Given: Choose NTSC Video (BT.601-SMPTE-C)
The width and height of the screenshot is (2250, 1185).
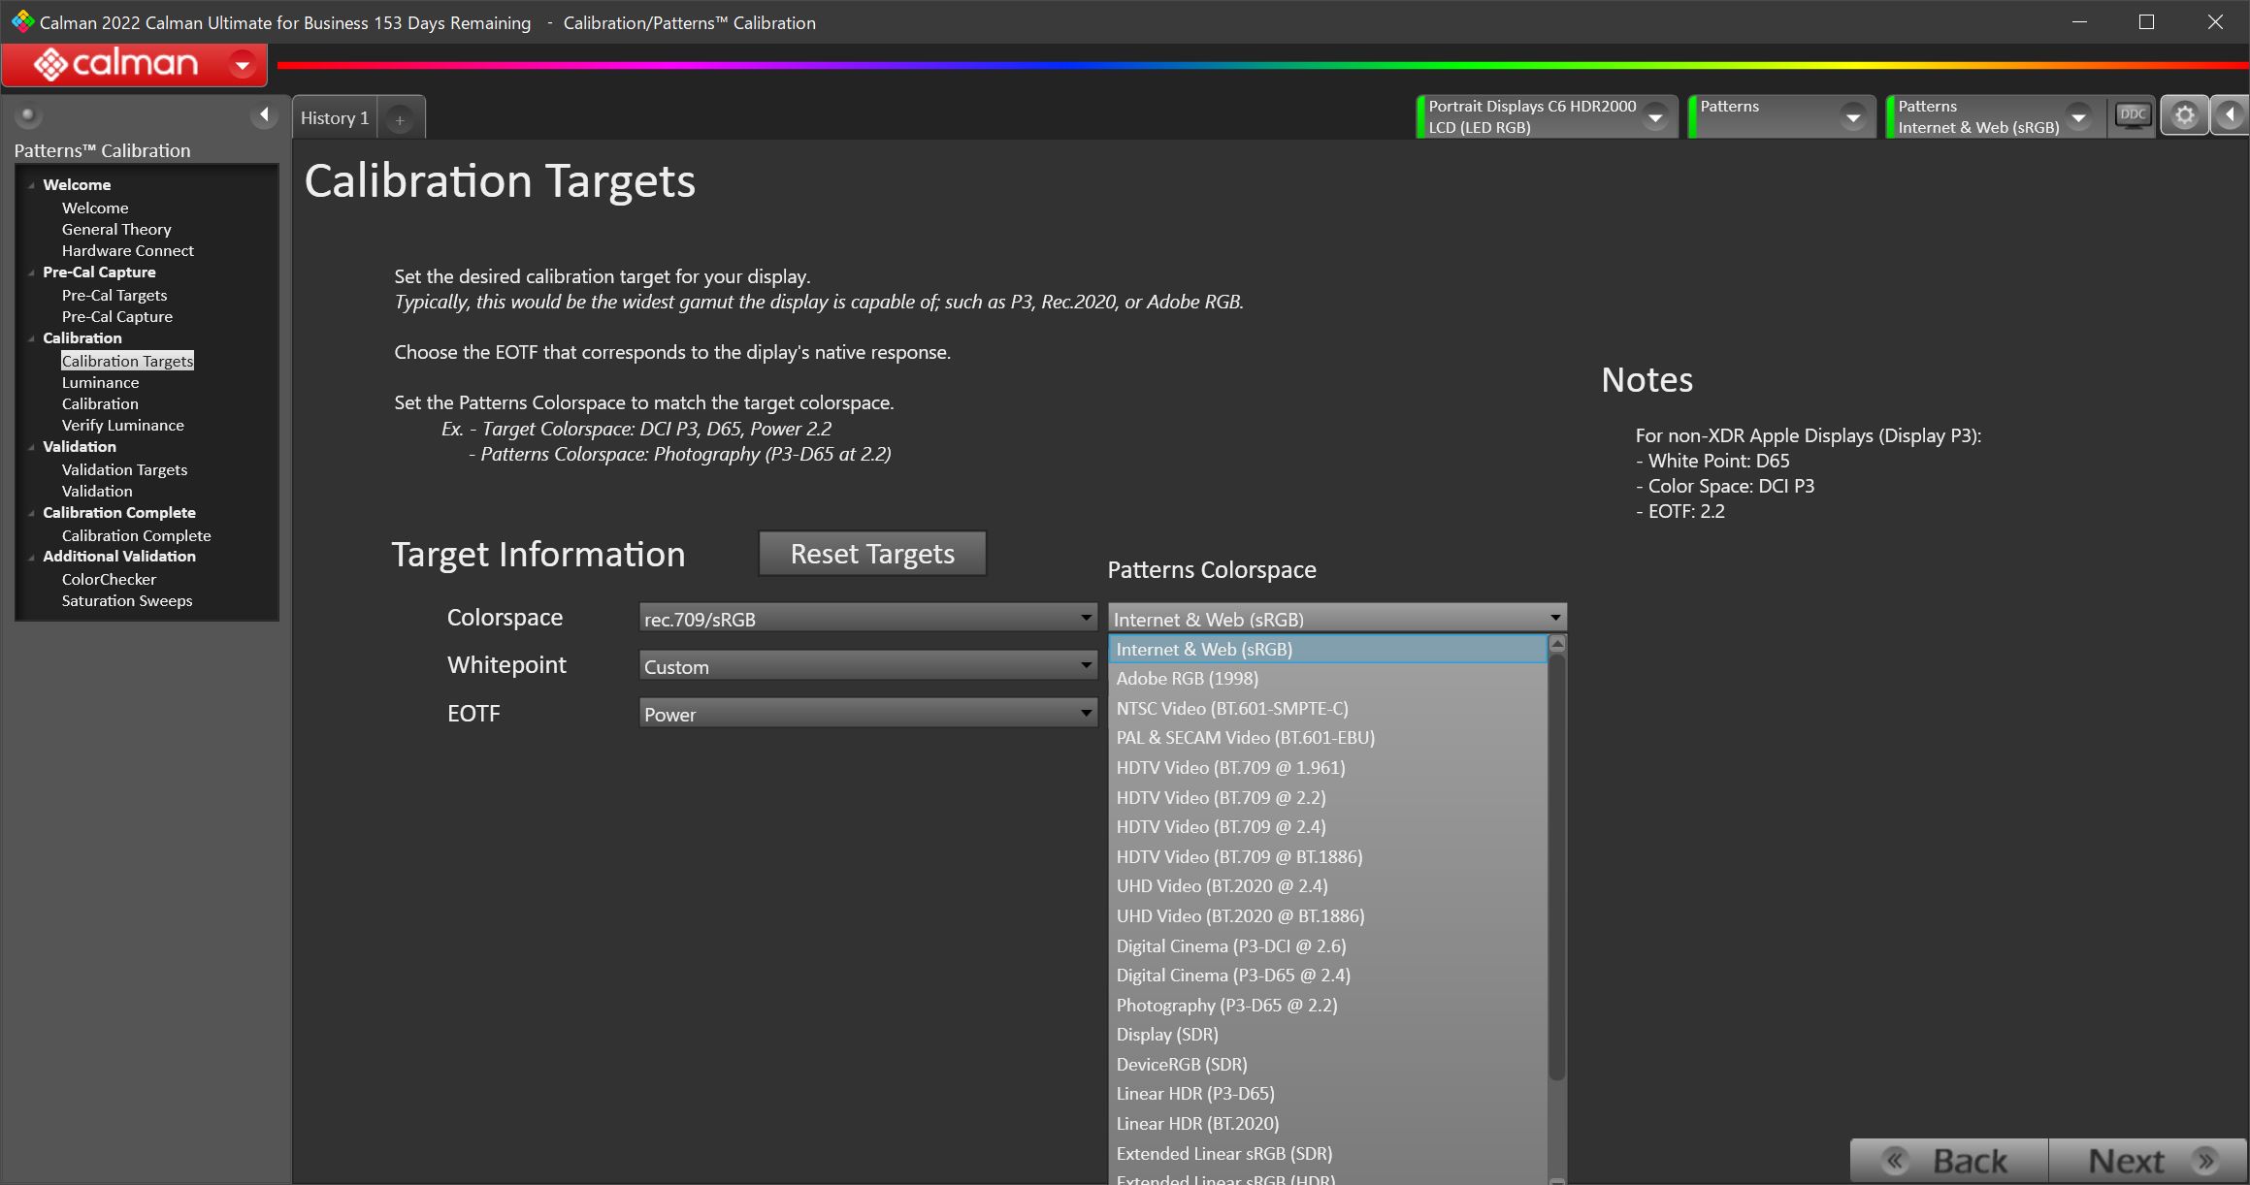Looking at the screenshot, I should point(1327,708).
